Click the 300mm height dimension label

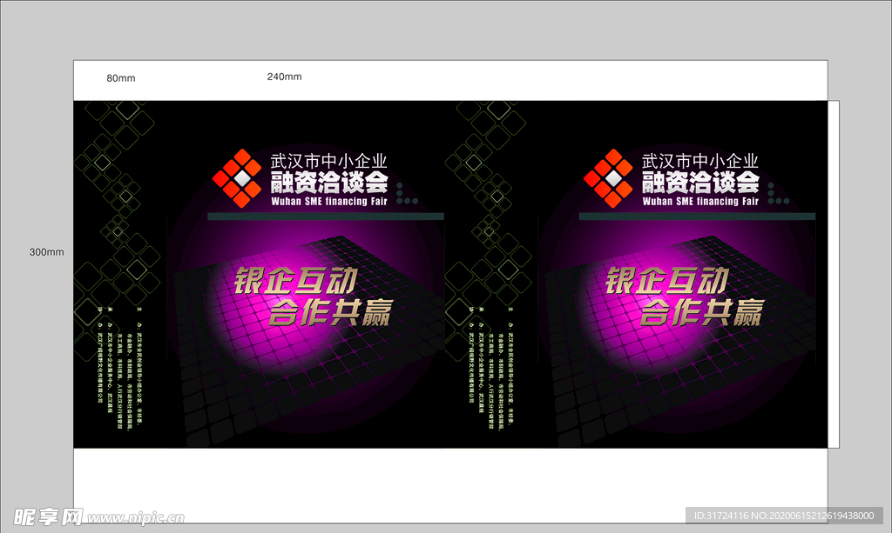(47, 252)
